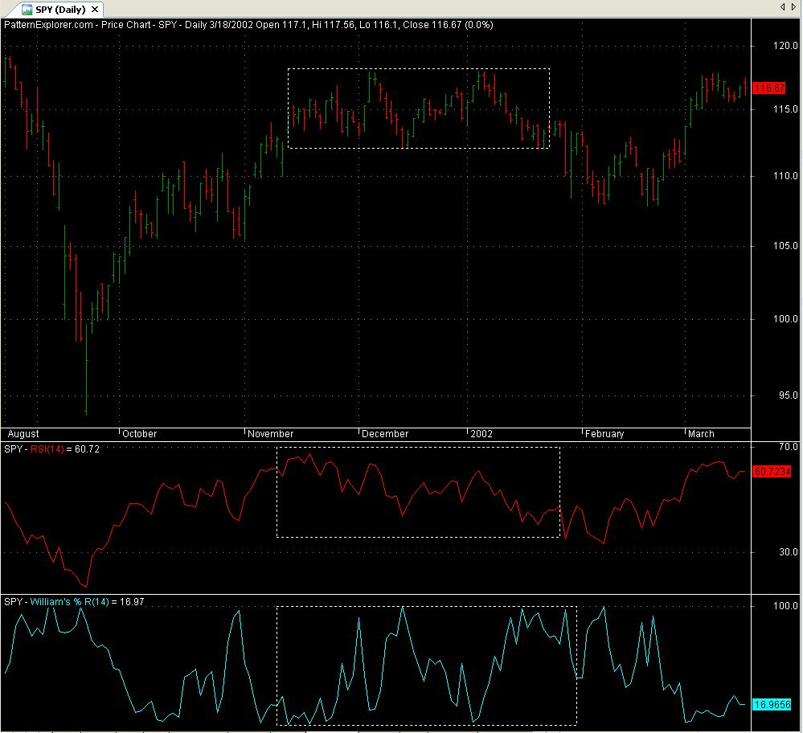
Task: Click the February date axis label
Action: [604, 434]
